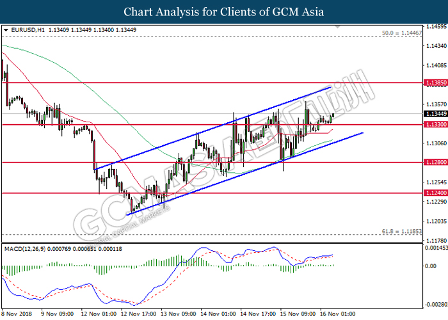Open the EURUSD,H1 chart menu triangle
Screen dimensions: 448x320
(x=6, y=30)
